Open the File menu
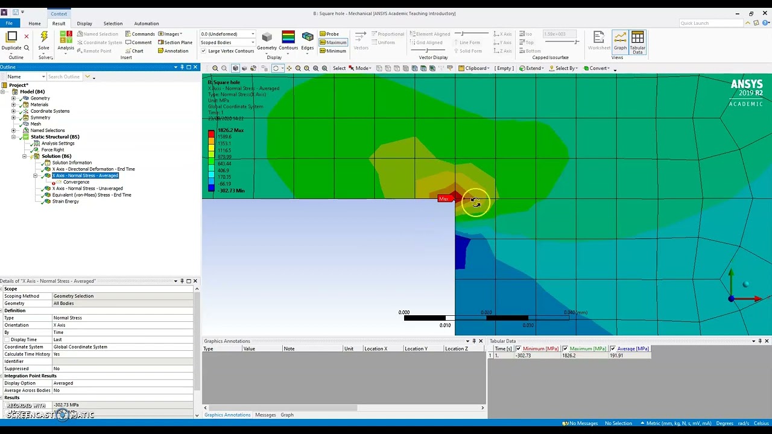 [9, 23]
